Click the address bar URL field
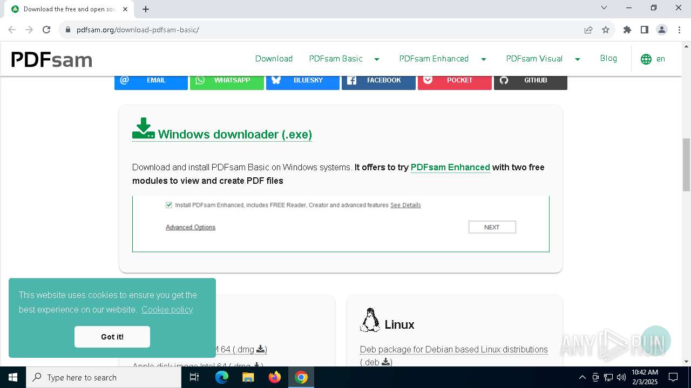 pos(324,30)
